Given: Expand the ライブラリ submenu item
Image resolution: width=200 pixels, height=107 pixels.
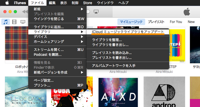Looking at the screenshot, I should (x=57, y=32).
